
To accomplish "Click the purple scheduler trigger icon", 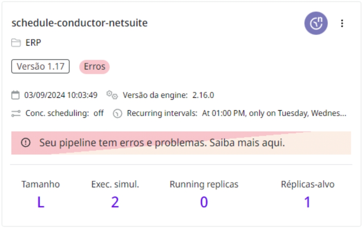I will pos(316,23).
